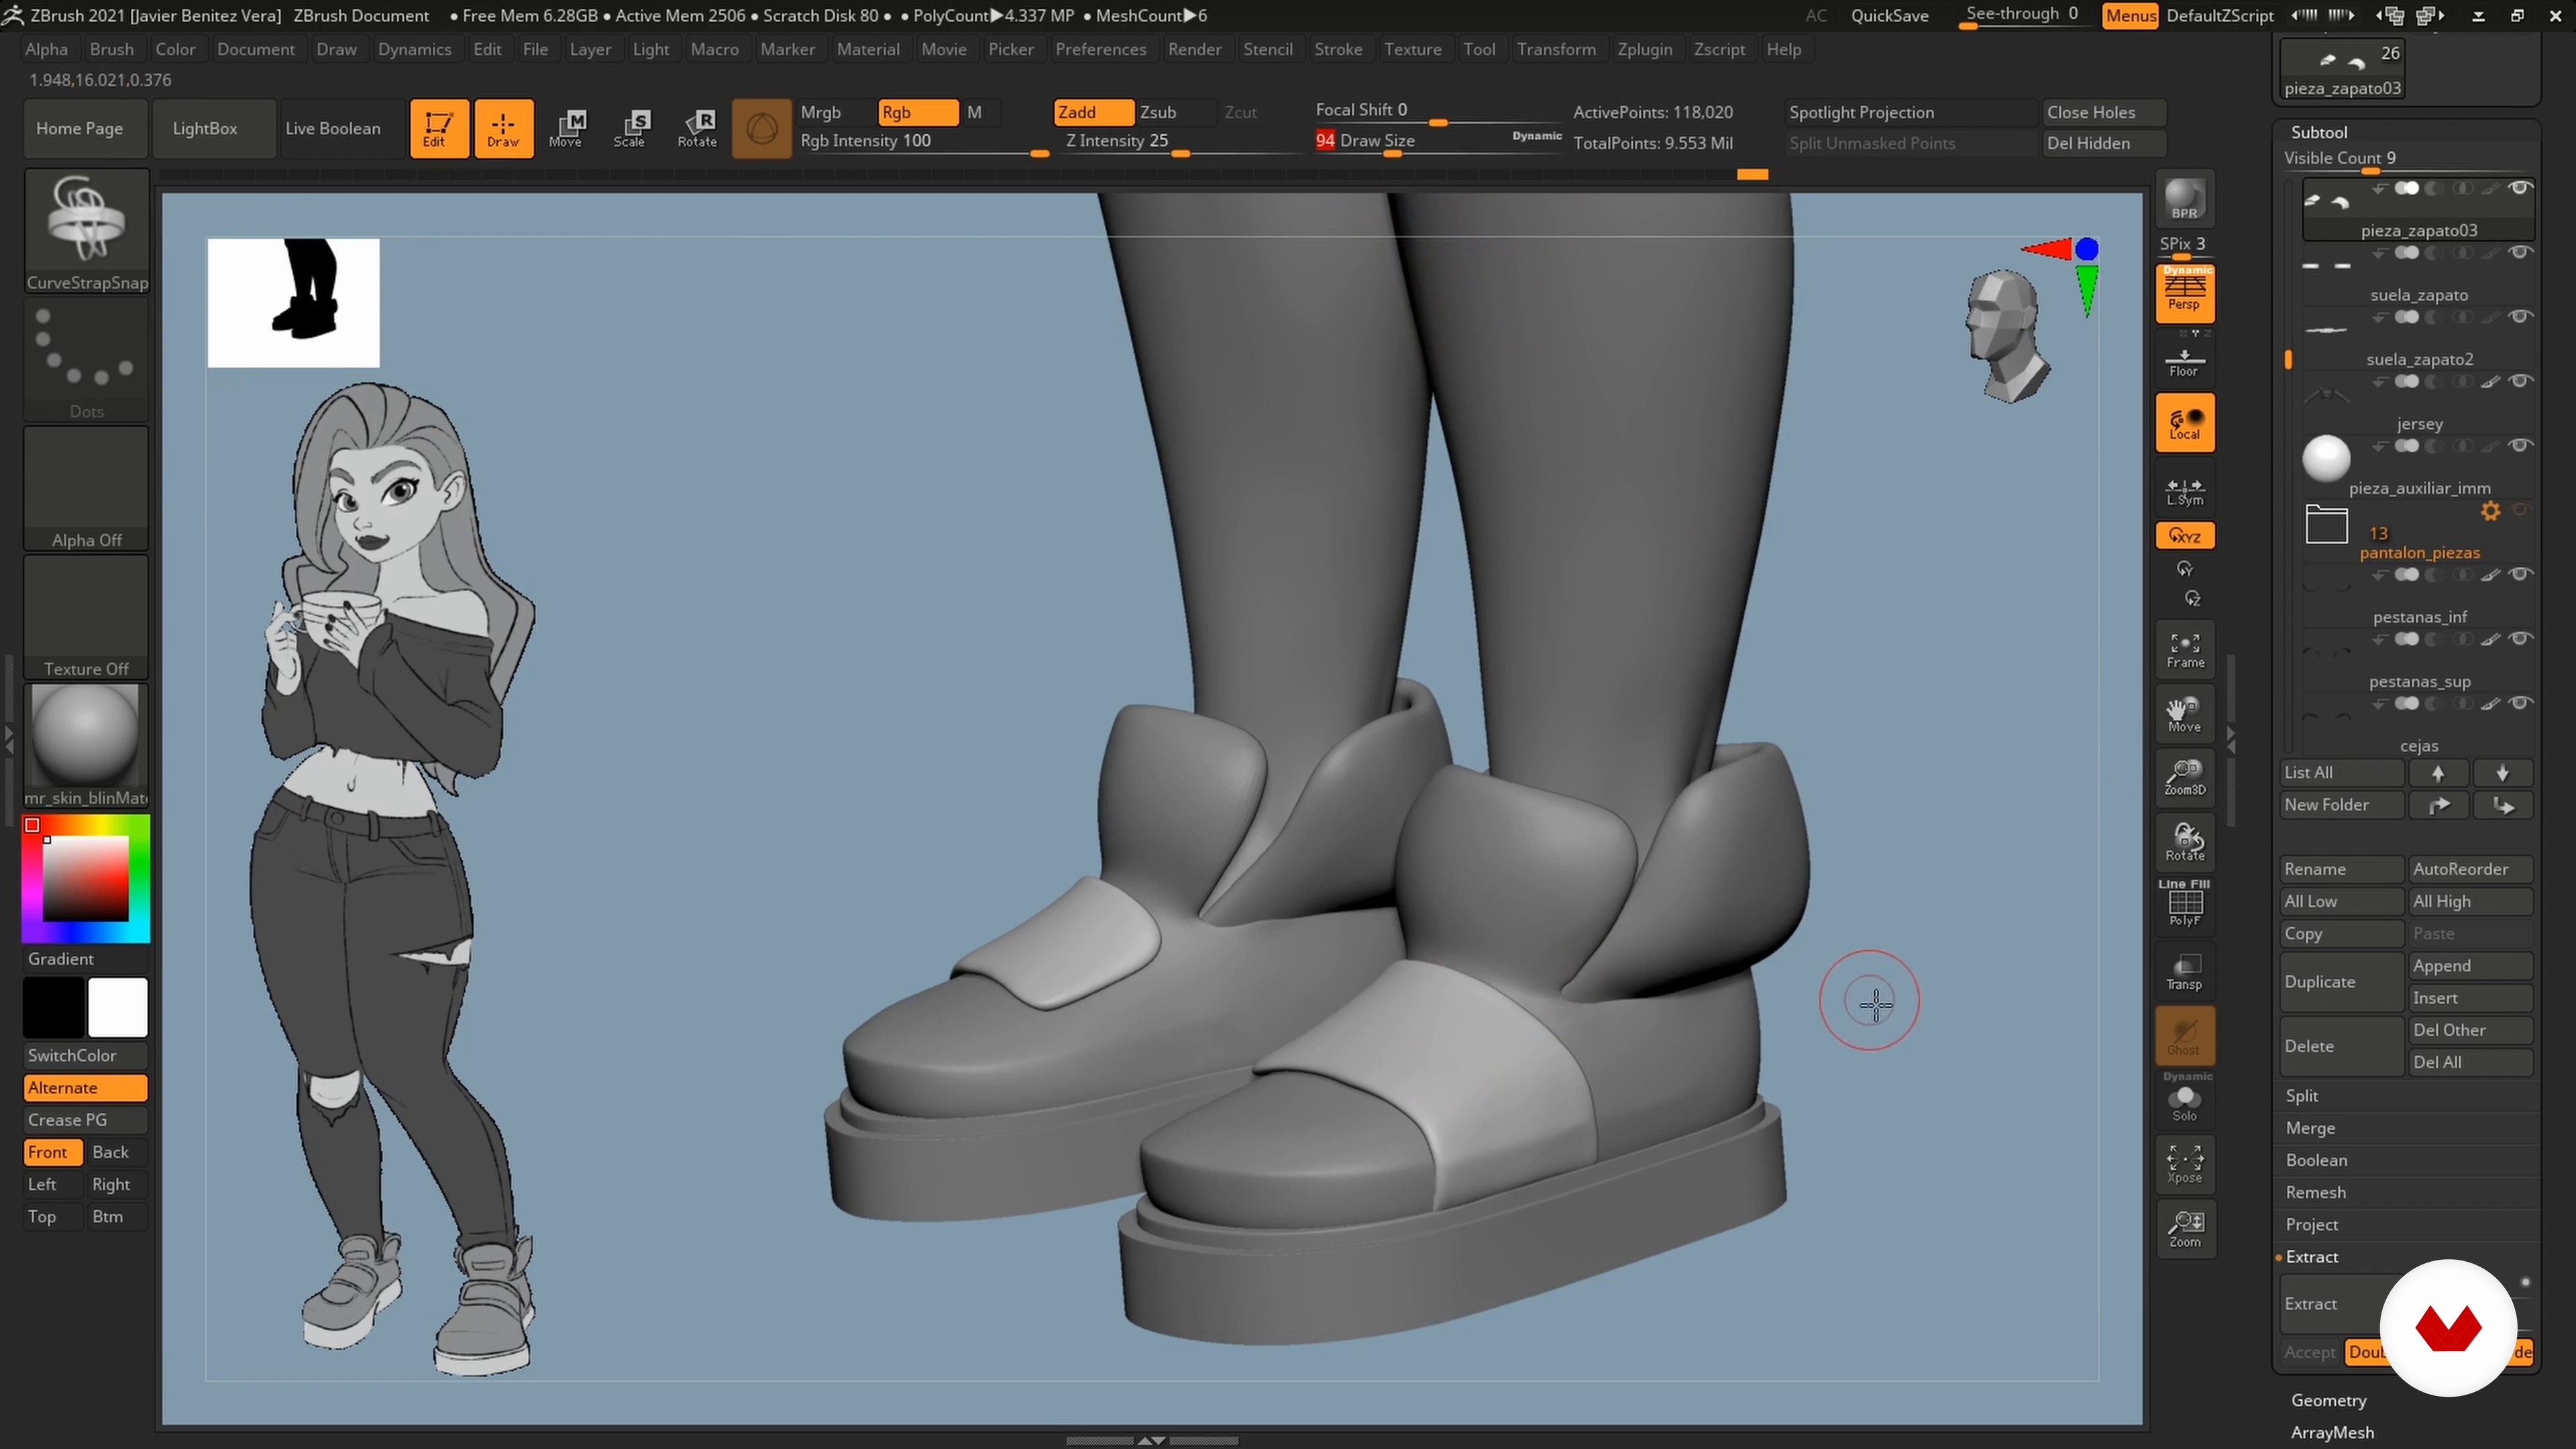2576x1449 pixels.
Task: Toggle Rgb color channel
Action: click(917, 112)
